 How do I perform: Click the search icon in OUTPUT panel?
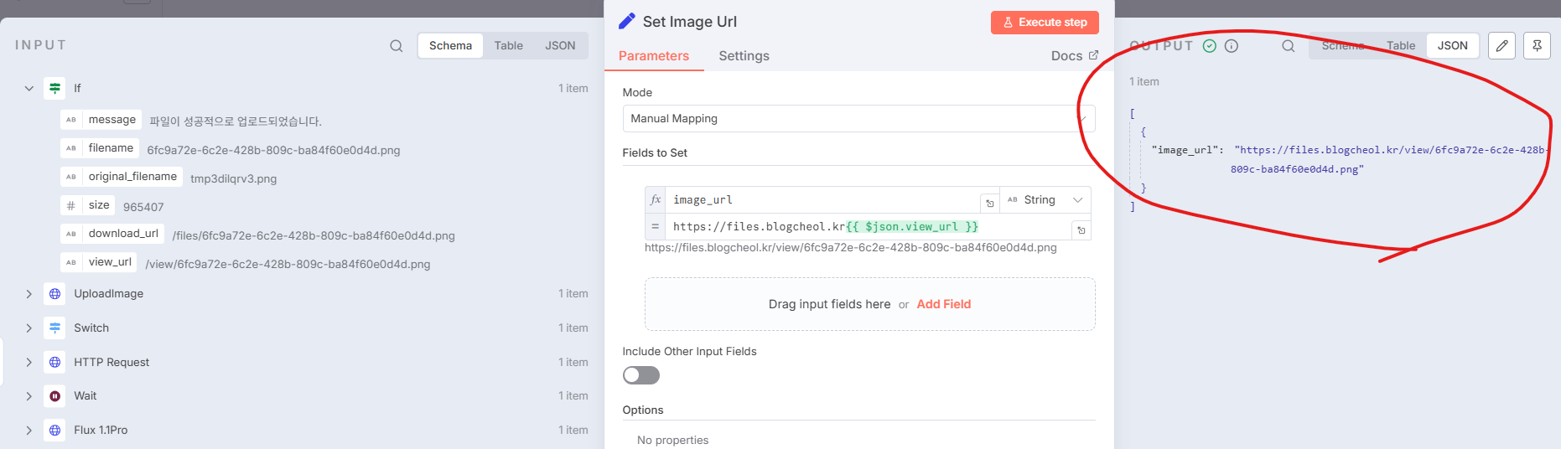point(1289,46)
